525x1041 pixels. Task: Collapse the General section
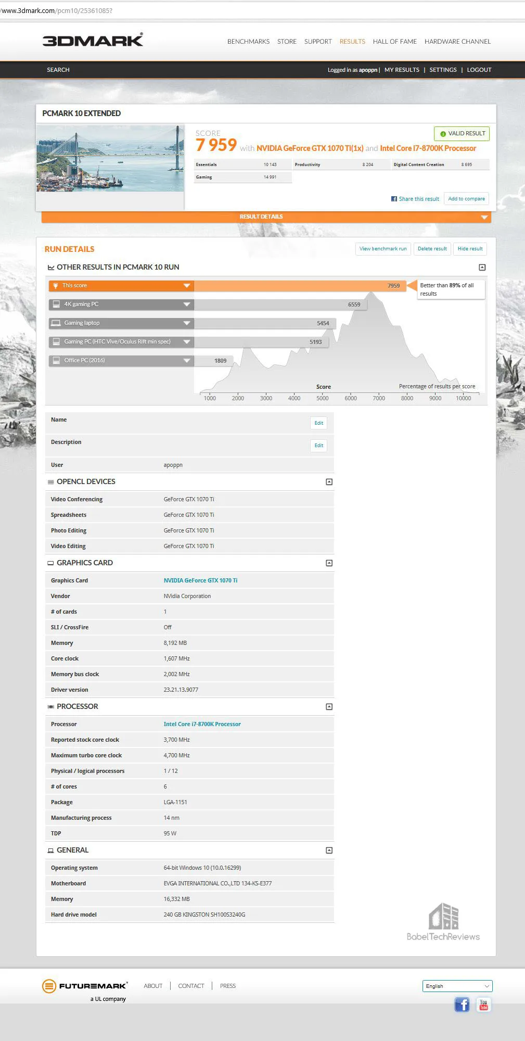tap(329, 850)
